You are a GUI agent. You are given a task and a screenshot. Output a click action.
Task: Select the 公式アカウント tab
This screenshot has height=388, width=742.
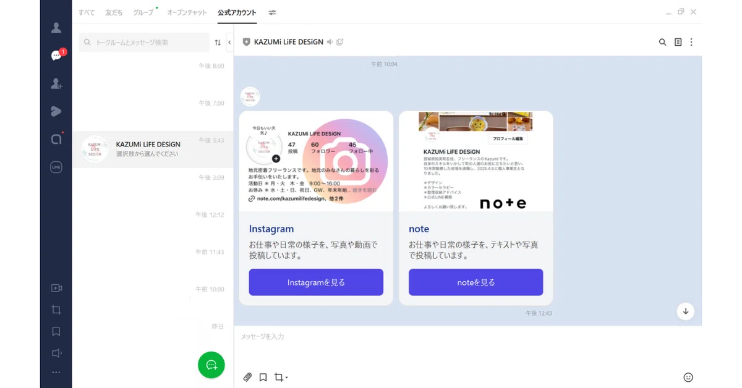click(x=237, y=12)
